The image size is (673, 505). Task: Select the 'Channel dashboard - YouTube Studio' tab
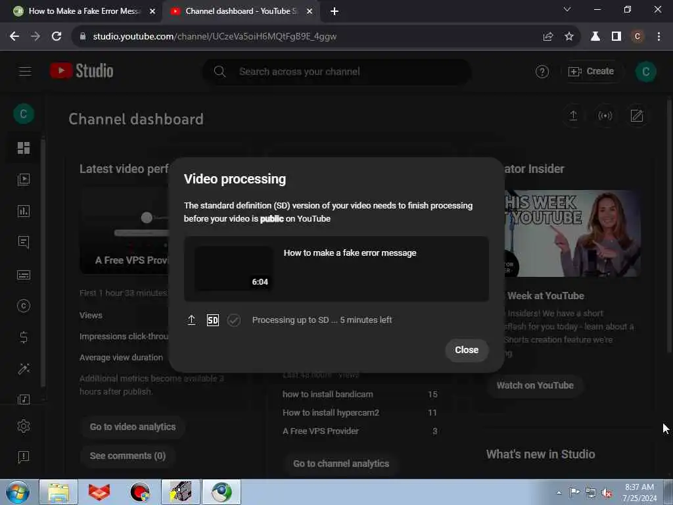click(241, 11)
